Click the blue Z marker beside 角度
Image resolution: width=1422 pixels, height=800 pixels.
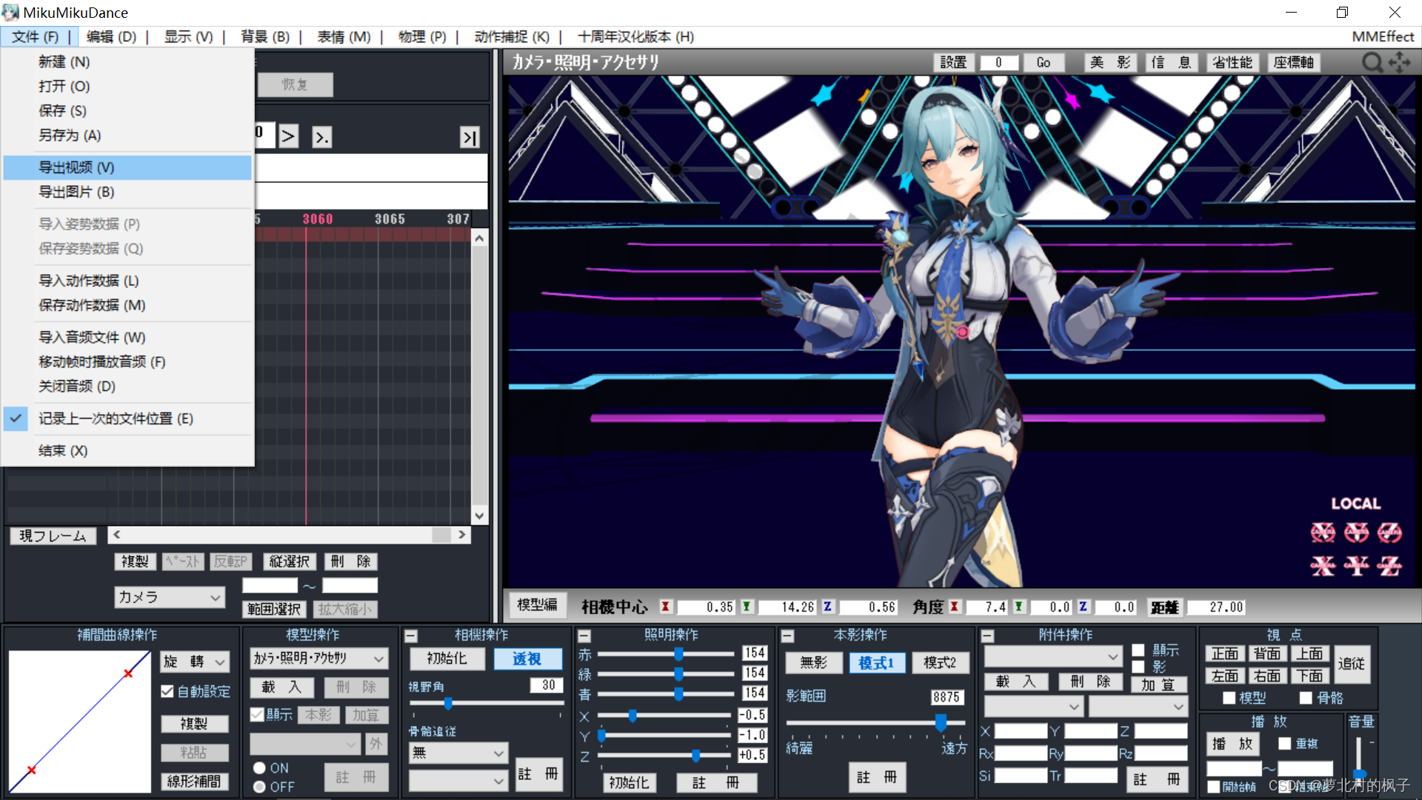pyautogui.click(x=1083, y=607)
